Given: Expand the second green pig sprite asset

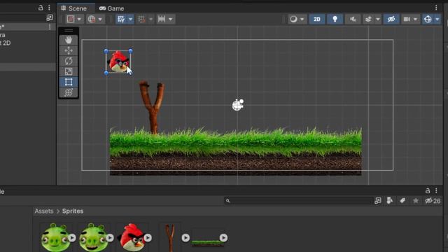Looking at the screenshot, I should 110,238.
